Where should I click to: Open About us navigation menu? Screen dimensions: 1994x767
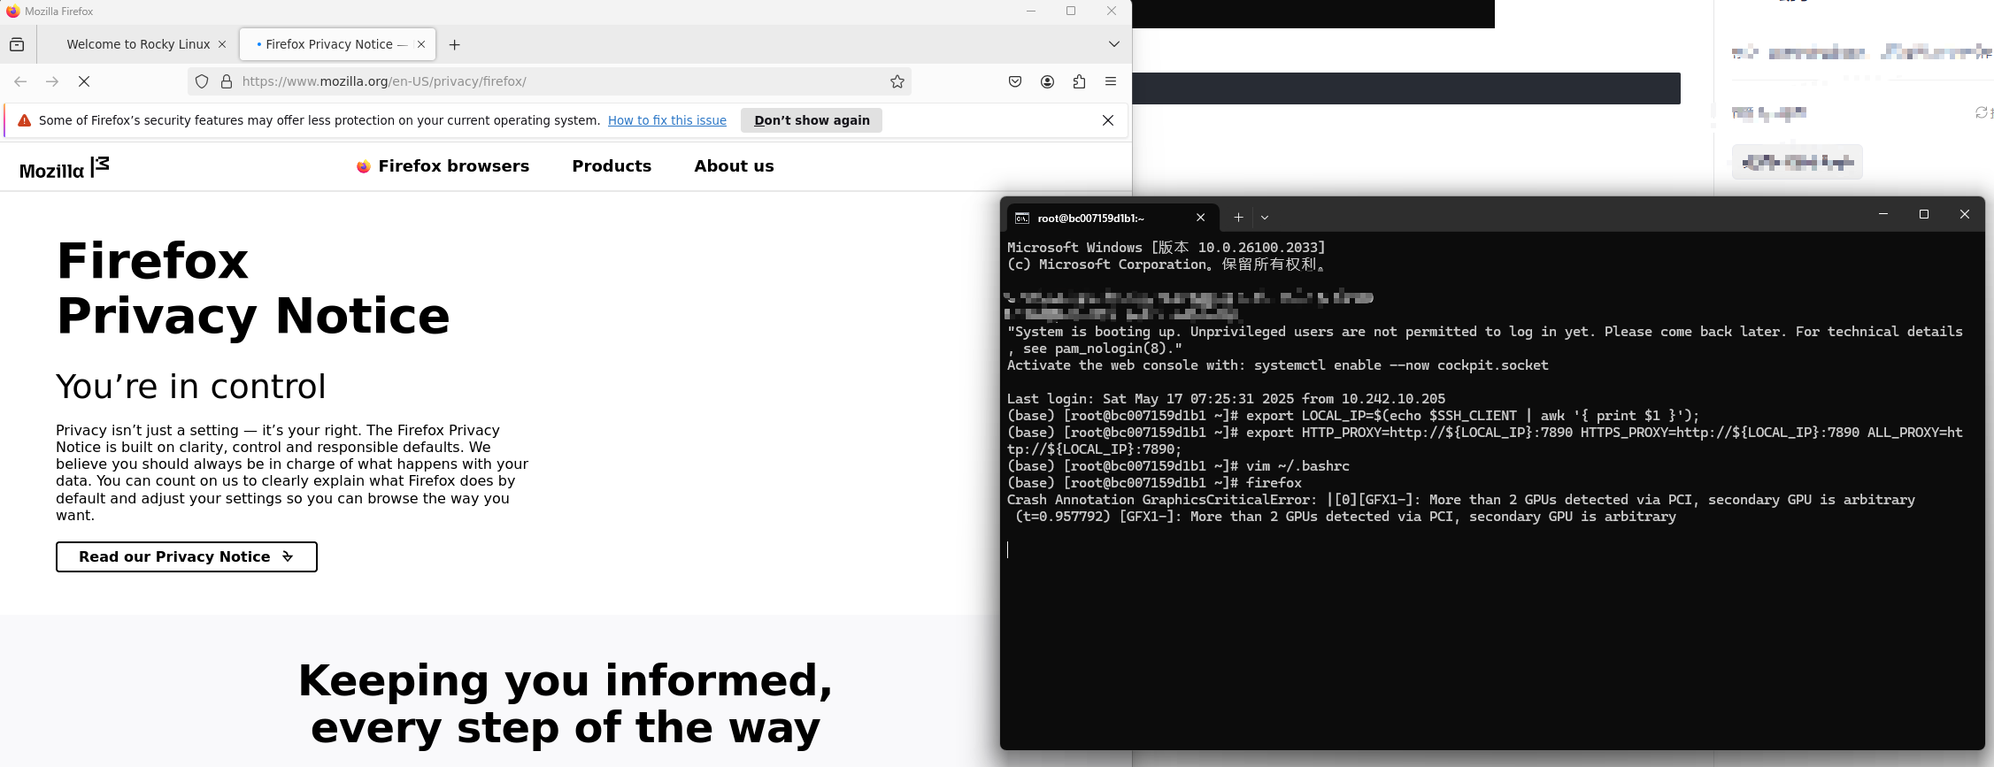pyautogui.click(x=734, y=166)
